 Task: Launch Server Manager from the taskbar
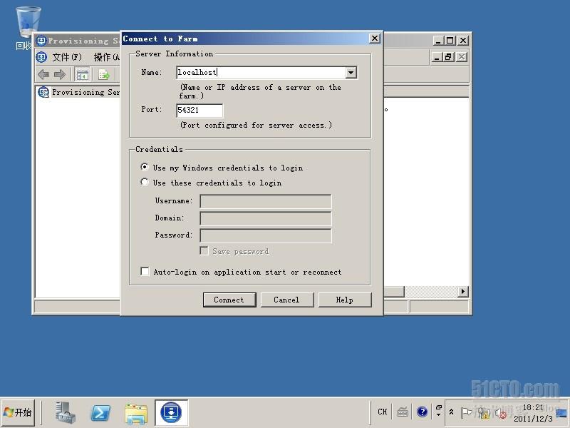pyautogui.click(x=66, y=412)
